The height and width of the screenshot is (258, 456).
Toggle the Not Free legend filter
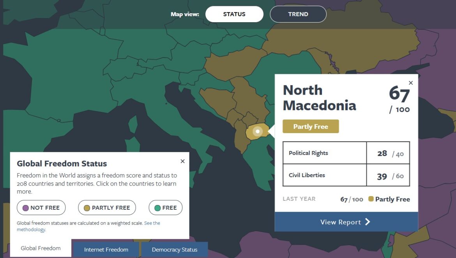pyautogui.click(x=41, y=208)
